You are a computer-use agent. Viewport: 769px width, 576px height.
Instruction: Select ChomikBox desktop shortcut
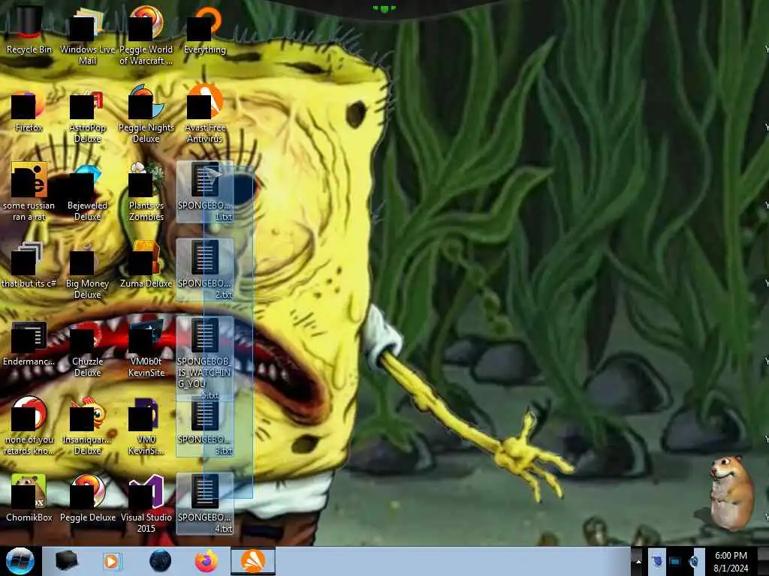tap(29, 498)
